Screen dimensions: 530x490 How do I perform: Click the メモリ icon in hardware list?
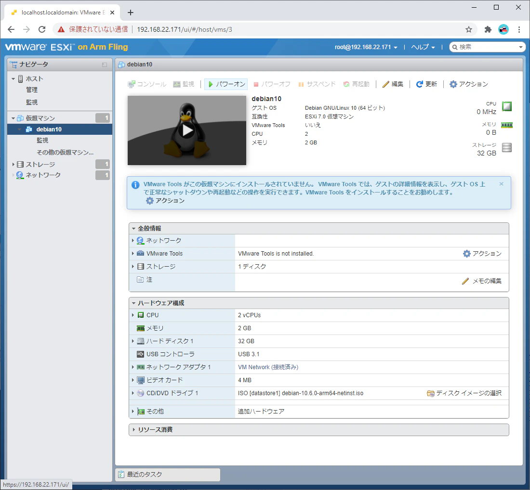(141, 328)
